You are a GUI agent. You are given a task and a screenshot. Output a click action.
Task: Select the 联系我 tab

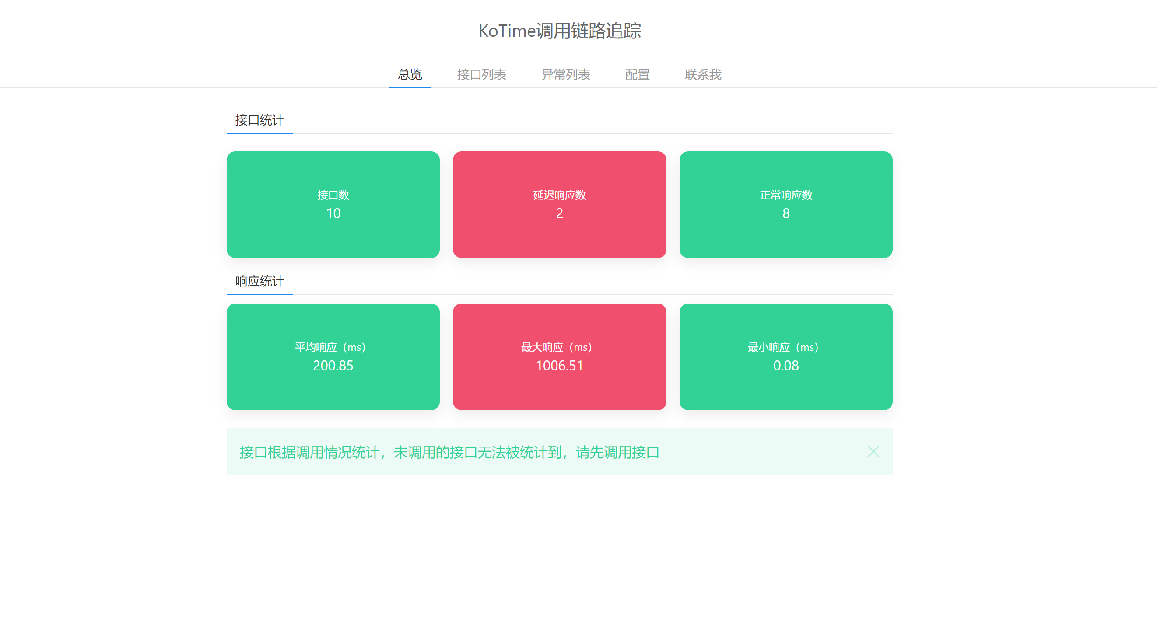[x=703, y=74]
